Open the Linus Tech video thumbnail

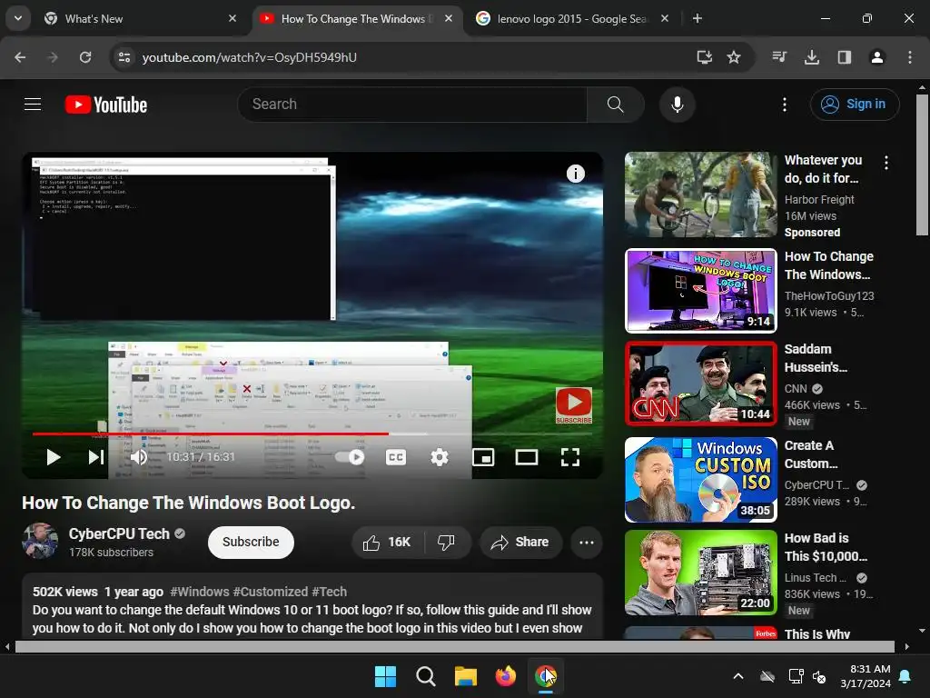[x=700, y=573]
